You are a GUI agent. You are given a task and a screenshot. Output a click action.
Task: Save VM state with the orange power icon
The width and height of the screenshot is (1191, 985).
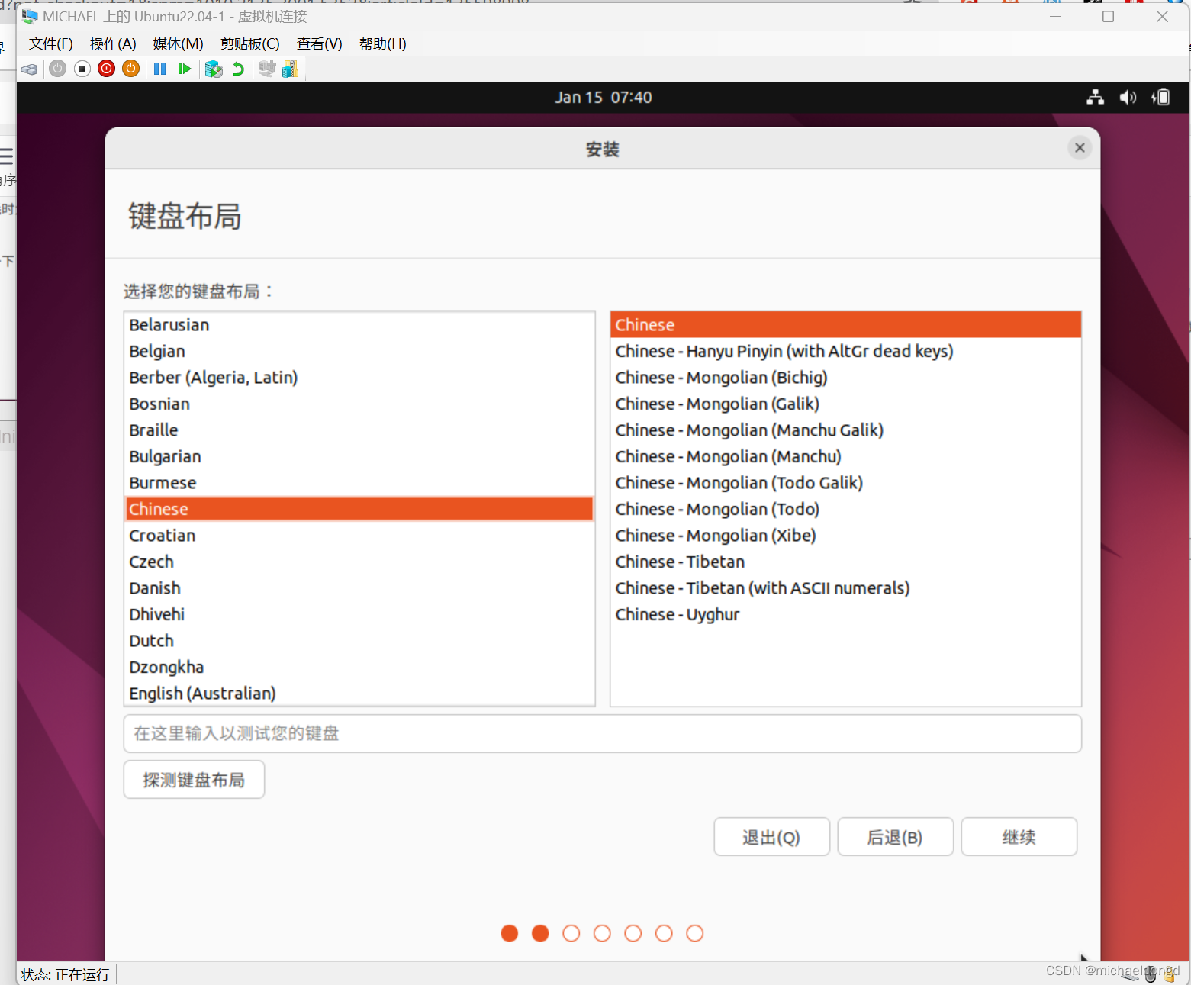pyautogui.click(x=131, y=69)
